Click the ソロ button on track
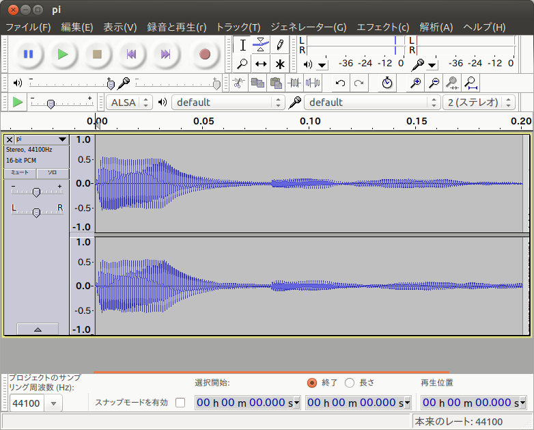Screen dimensions: 534x430 point(53,173)
